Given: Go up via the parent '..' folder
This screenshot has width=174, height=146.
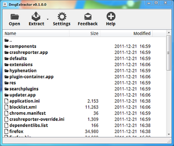Looking at the screenshot, I should pos(8,40).
